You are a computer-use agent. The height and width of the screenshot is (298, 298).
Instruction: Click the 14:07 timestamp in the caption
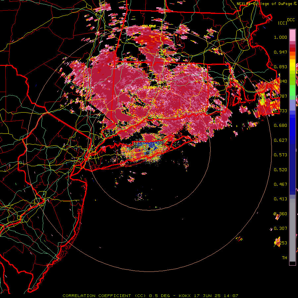[x=231, y=296]
